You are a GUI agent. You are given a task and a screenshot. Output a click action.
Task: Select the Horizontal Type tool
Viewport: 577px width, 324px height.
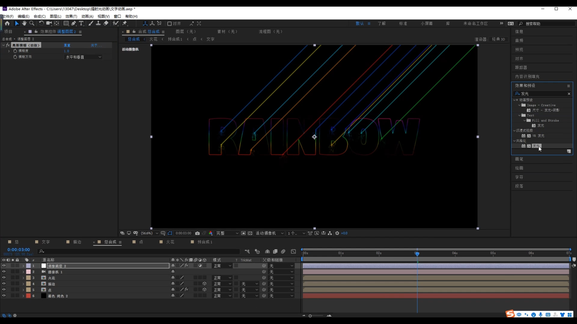click(x=81, y=23)
